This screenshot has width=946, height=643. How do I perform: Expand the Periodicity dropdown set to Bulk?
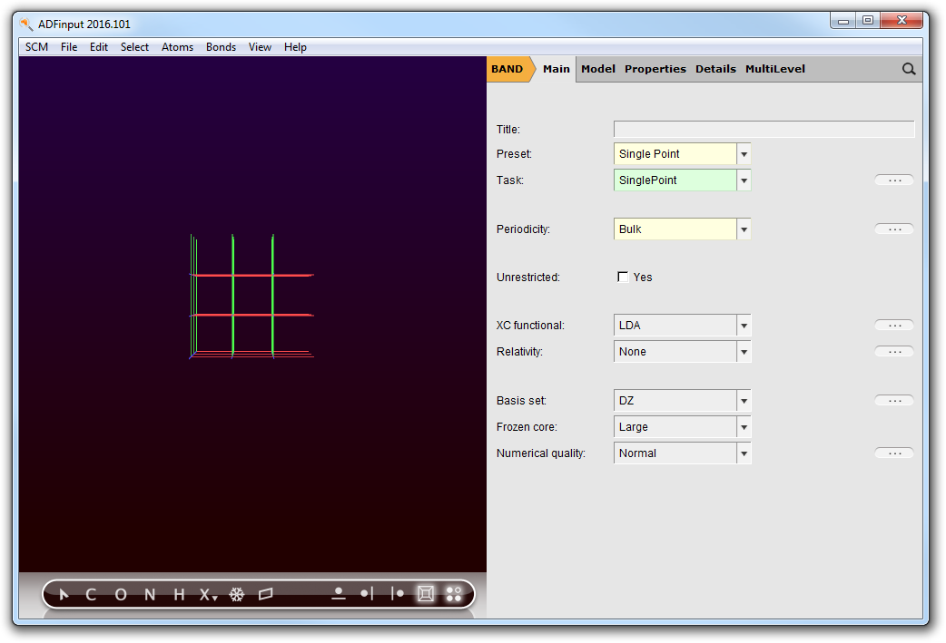click(x=682, y=229)
